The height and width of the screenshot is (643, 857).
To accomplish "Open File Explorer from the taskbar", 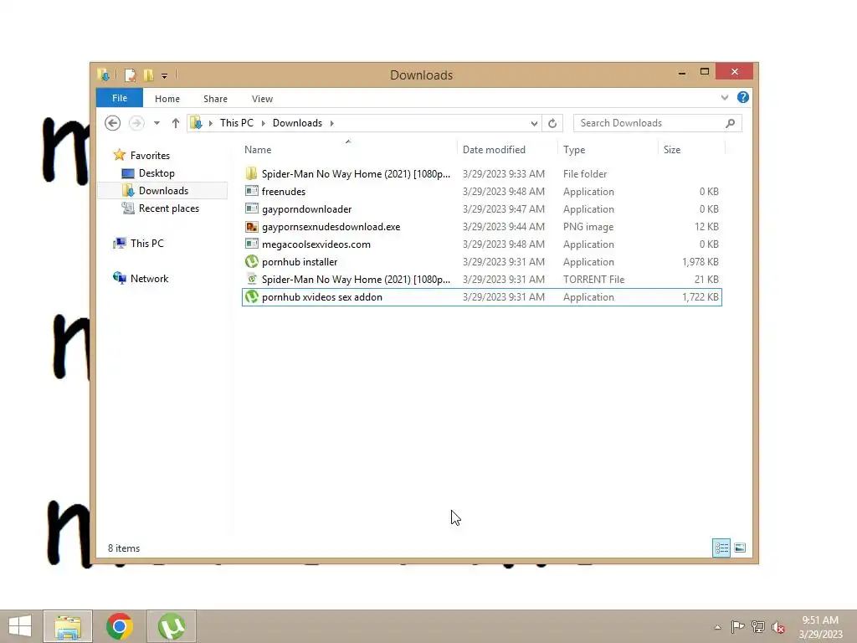I will pyautogui.click(x=68, y=626).
